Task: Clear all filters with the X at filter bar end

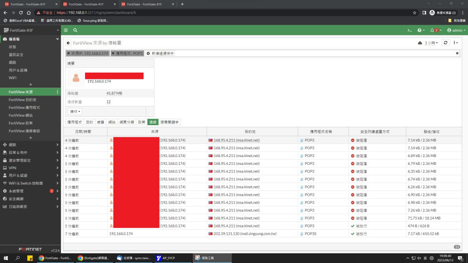Action: point(457,53)
